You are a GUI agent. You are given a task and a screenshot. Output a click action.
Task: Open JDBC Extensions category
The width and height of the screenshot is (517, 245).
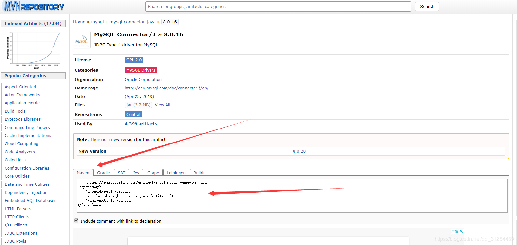(21, 233)
